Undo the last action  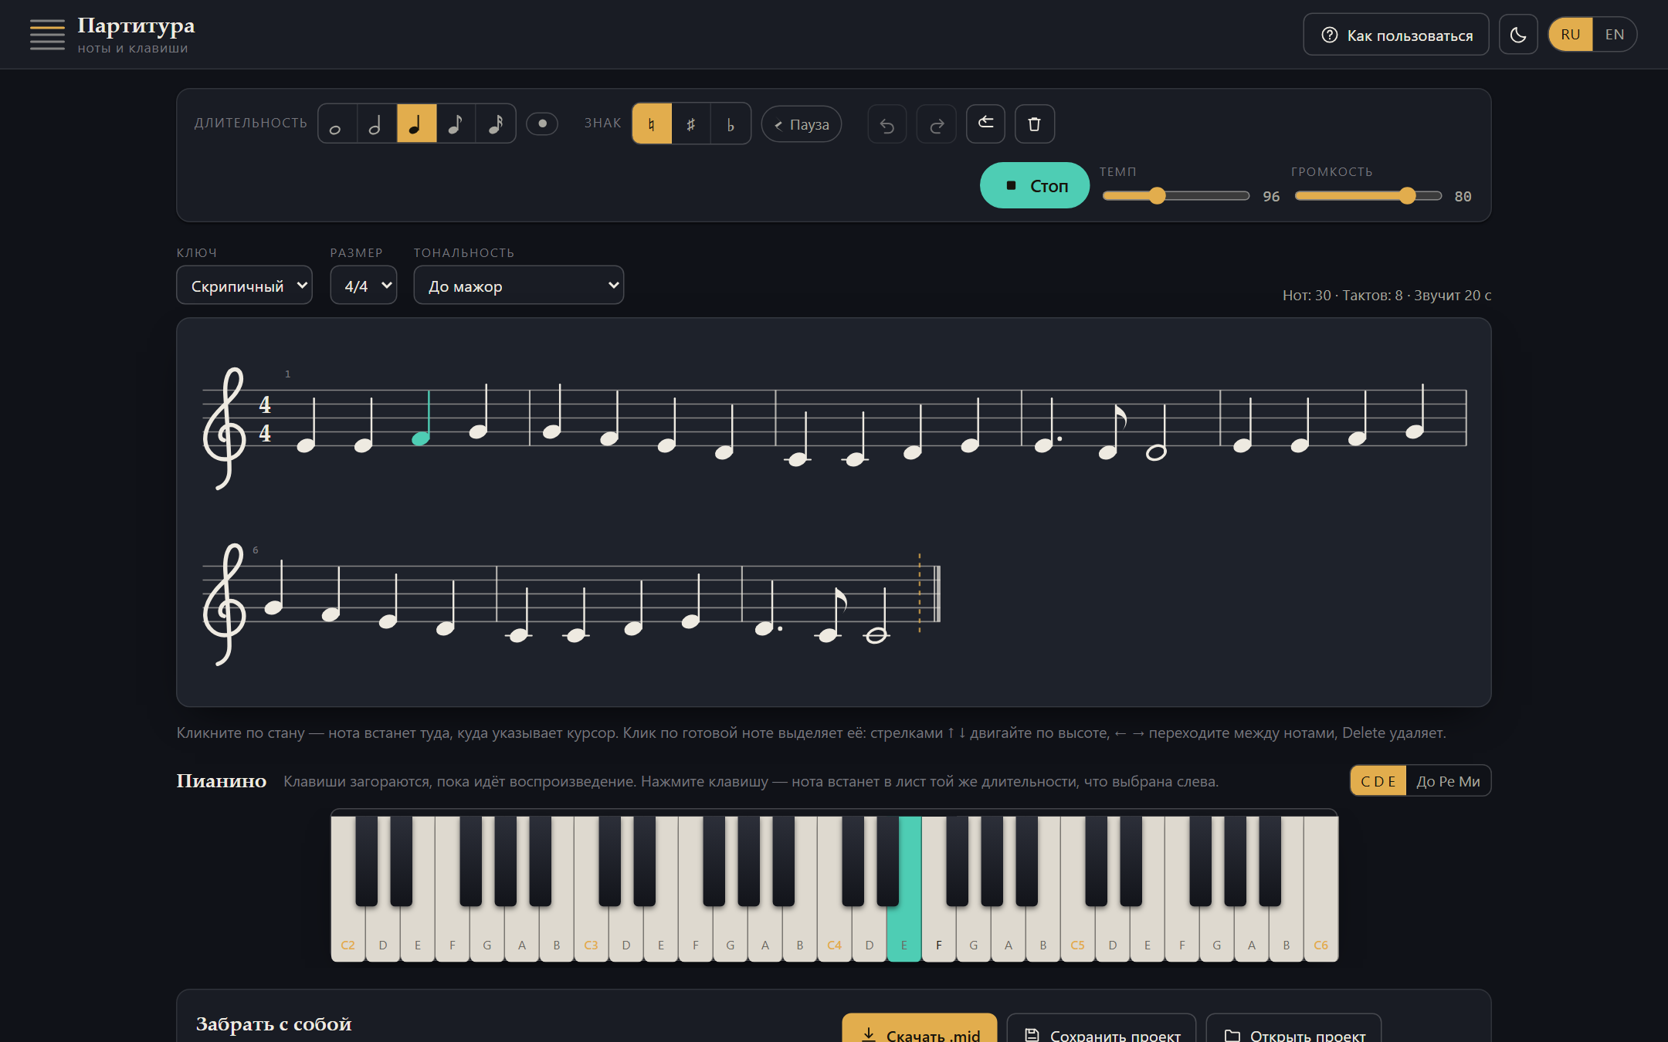pyautogui.click(x=887, y=124)
